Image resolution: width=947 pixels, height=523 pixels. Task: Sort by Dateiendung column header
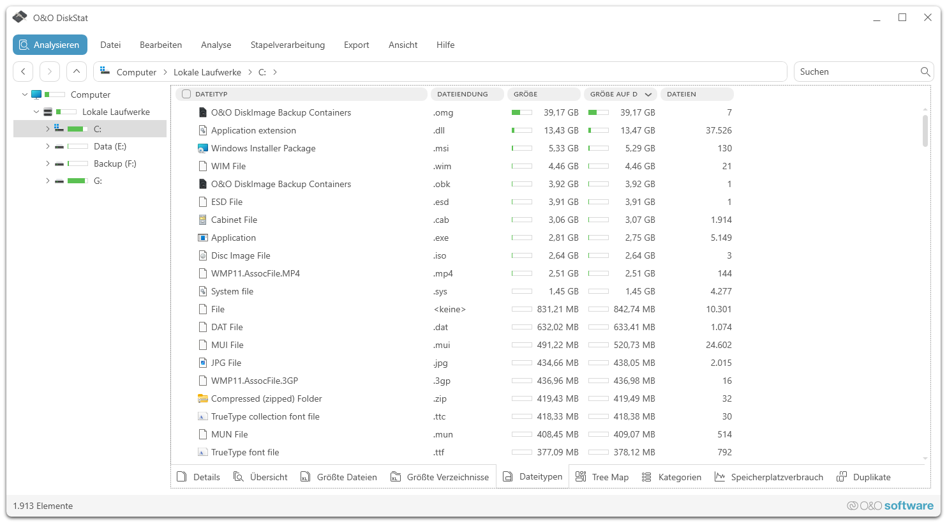click(x=466, y=95)
